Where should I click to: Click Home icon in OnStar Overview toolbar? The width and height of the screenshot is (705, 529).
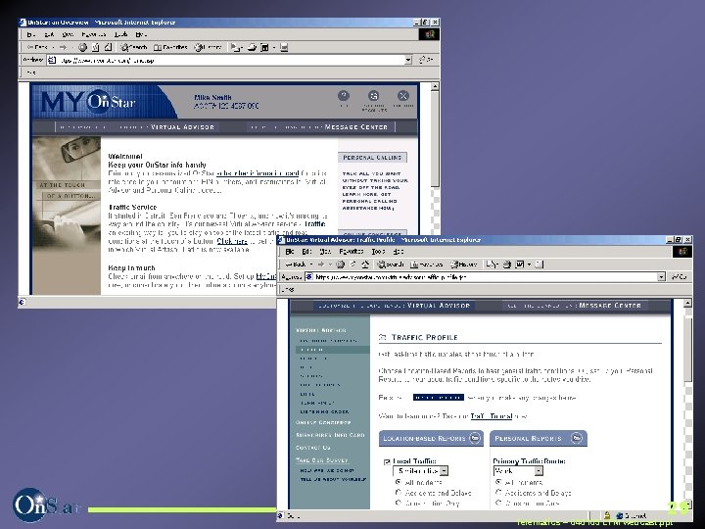(108, 47)
